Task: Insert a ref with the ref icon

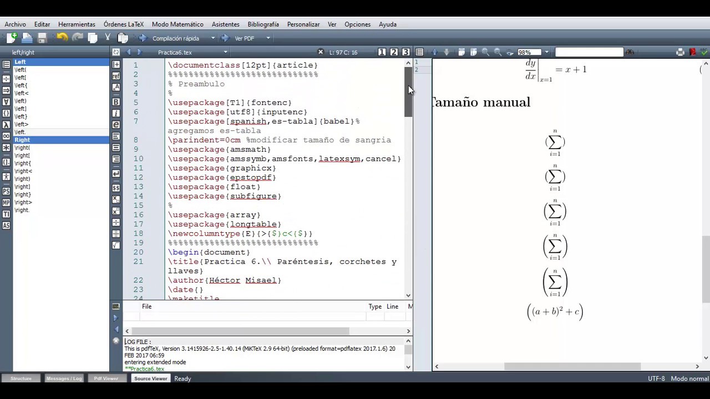Action: pyautogui.click(x=116, y=76)
